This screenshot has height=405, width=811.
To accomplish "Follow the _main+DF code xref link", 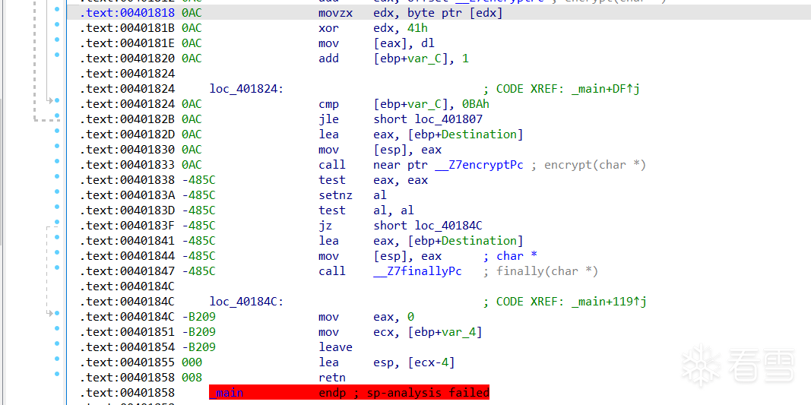I will (x=606, y=89).
